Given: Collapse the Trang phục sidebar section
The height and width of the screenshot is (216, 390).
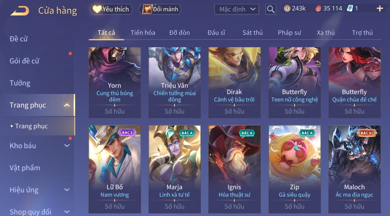Looking at the screenshot, I should (67, 105).
